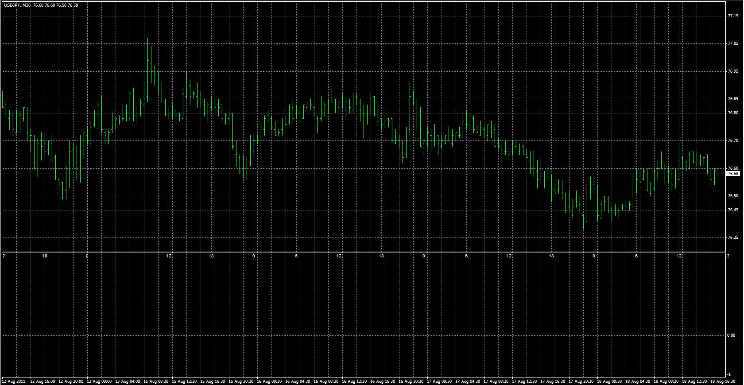
Task: Click the 17 Aug 00:30 time label
Action: point(439,381)
